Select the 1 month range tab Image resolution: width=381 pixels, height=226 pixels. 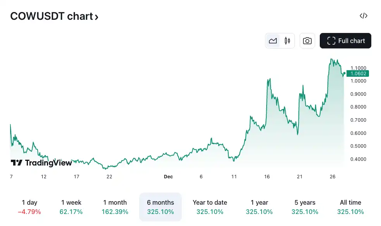115,207
